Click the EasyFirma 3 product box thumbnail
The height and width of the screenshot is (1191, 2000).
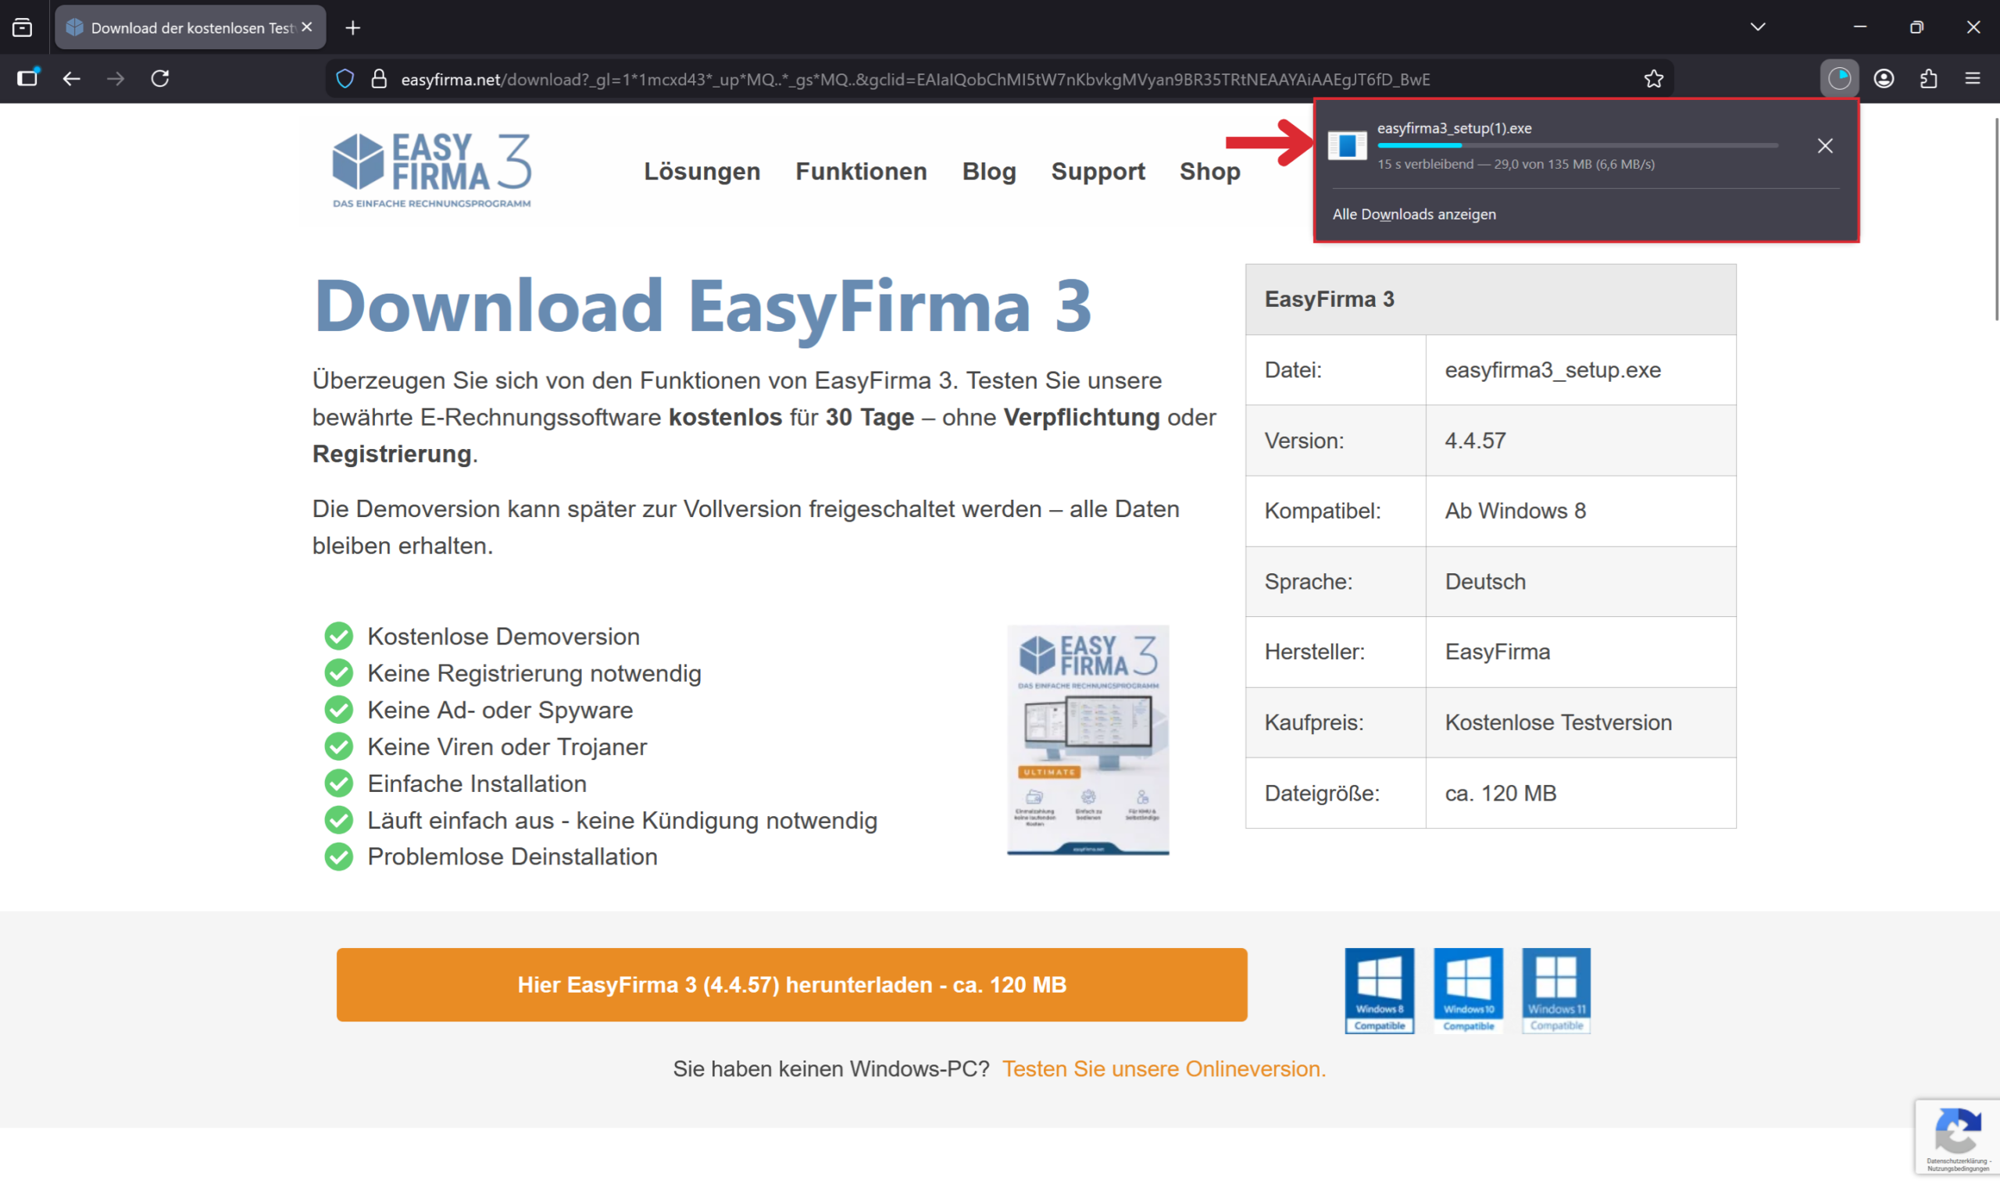tap(1087, 740)
